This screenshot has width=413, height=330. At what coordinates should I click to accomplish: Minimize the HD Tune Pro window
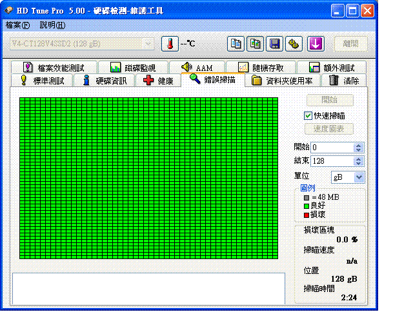point(337,11)
